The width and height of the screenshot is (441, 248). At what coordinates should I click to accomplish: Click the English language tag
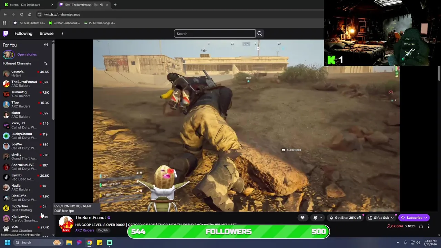[103, 230]
